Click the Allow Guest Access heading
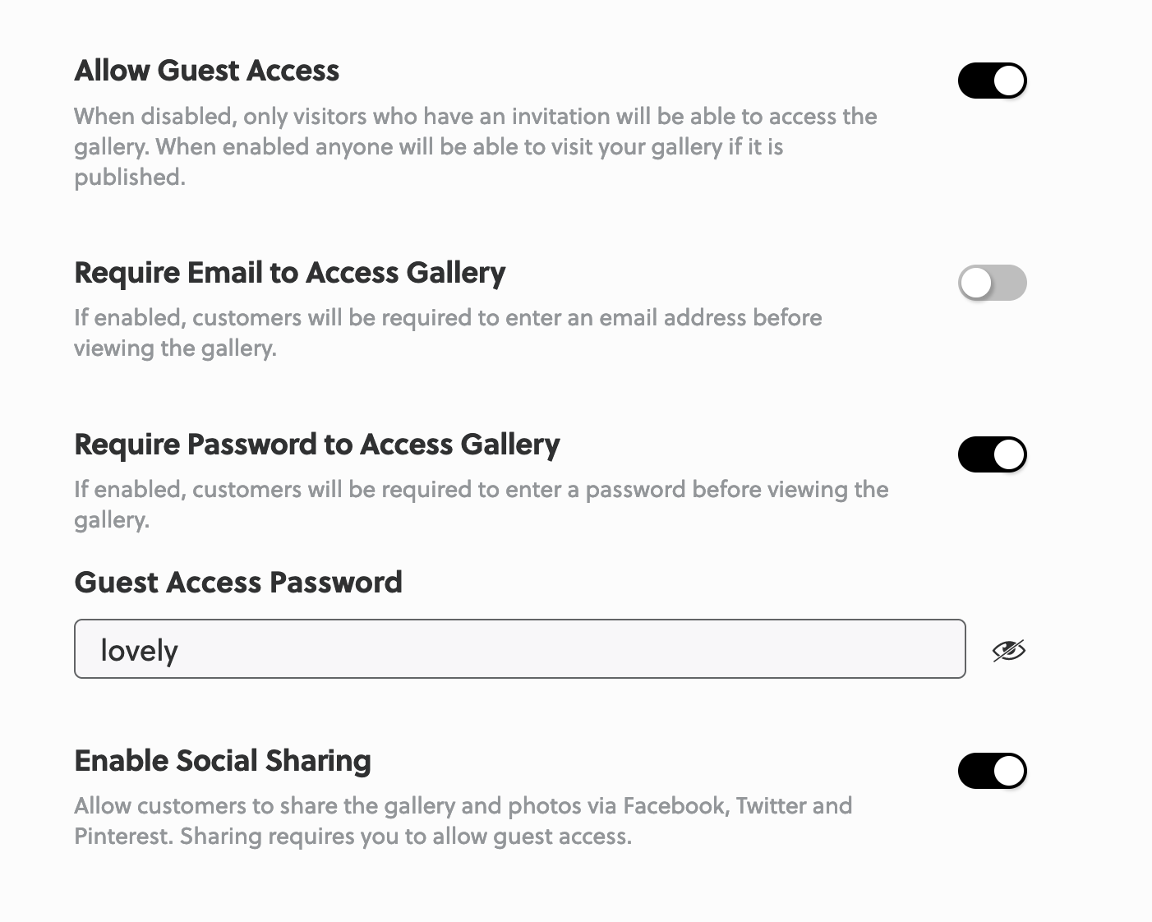The image size is (1152, 922). pos(206,71)
